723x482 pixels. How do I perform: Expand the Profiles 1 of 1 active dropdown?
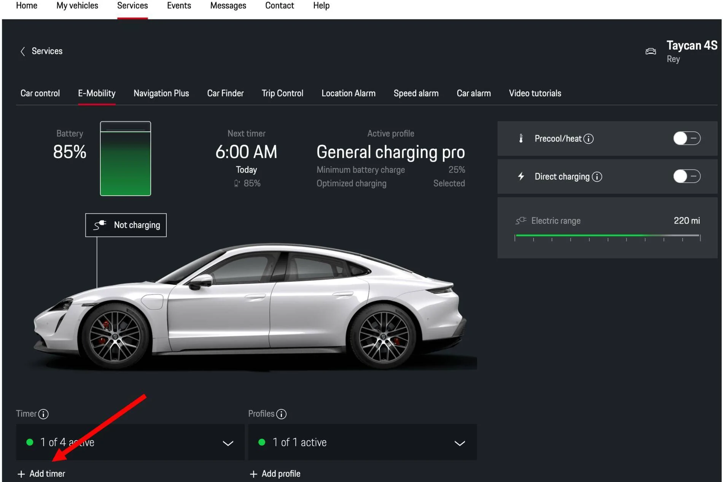point(362,442)
